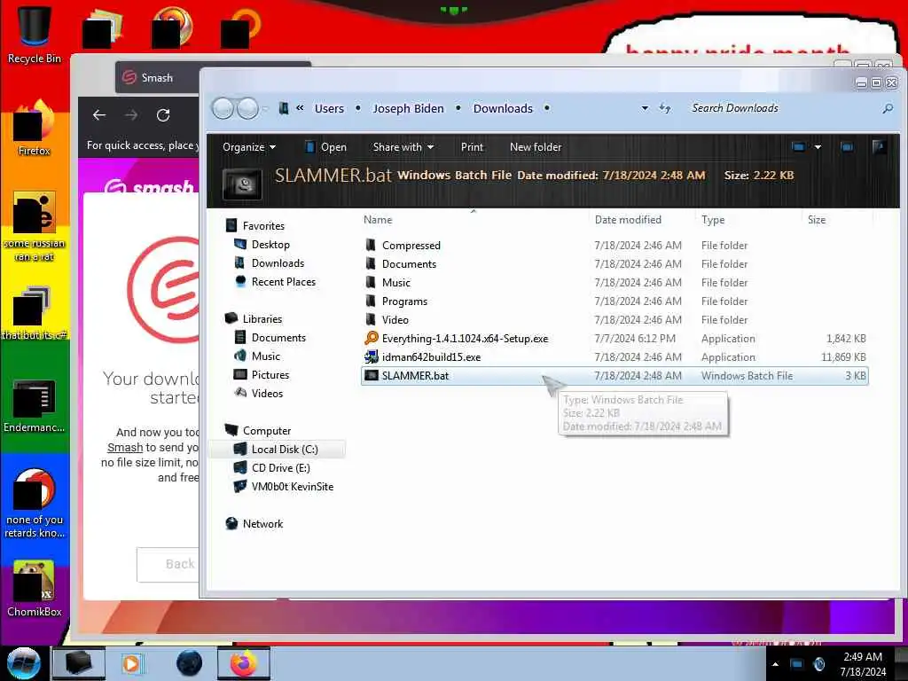
Task: Expand the breadcrumb arrow after Downloads
Action: tap(546, 108)
